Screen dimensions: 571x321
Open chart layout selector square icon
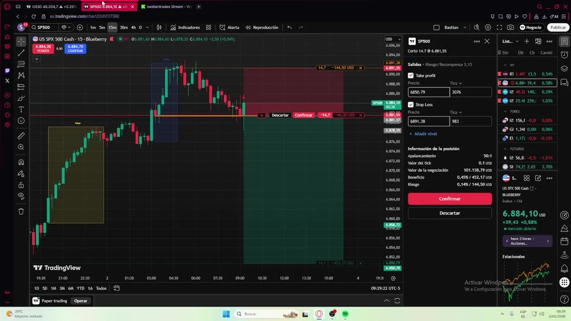(436, 27)
